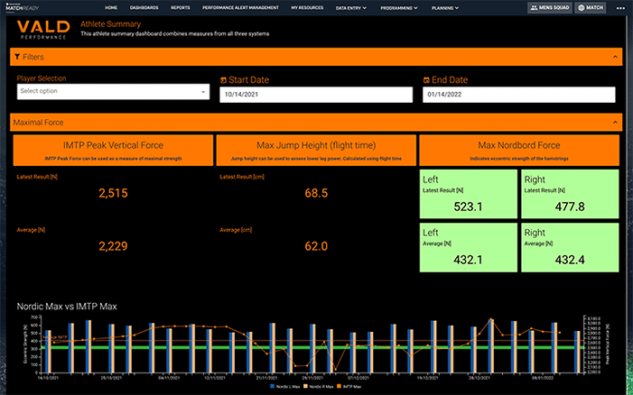Image resolution: width=633 pixels, height=395 pixels.
Task: Open the Player Selection dropdown
Action: [113, 91]
